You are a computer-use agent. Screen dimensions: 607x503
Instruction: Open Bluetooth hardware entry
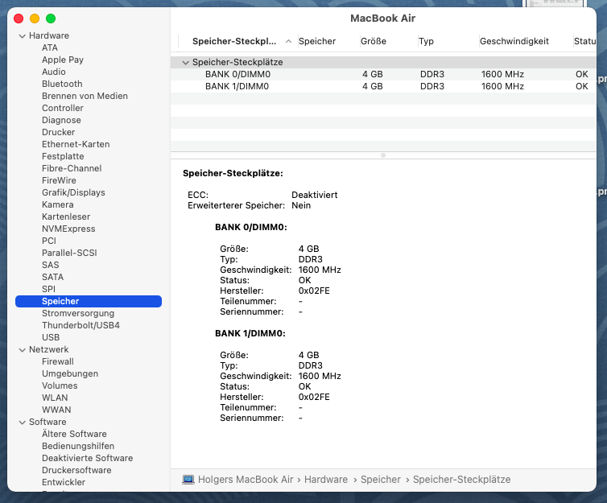(x=62, y=84)
